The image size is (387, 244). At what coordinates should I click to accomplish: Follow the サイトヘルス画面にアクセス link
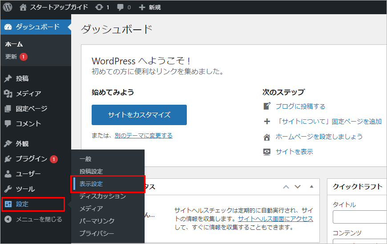point(275,219)
